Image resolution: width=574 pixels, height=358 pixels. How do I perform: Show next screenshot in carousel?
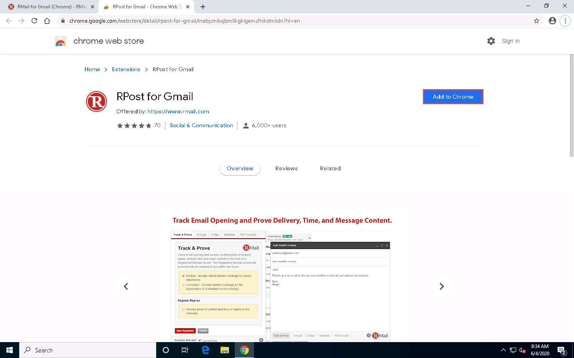[x=441, y=286]
